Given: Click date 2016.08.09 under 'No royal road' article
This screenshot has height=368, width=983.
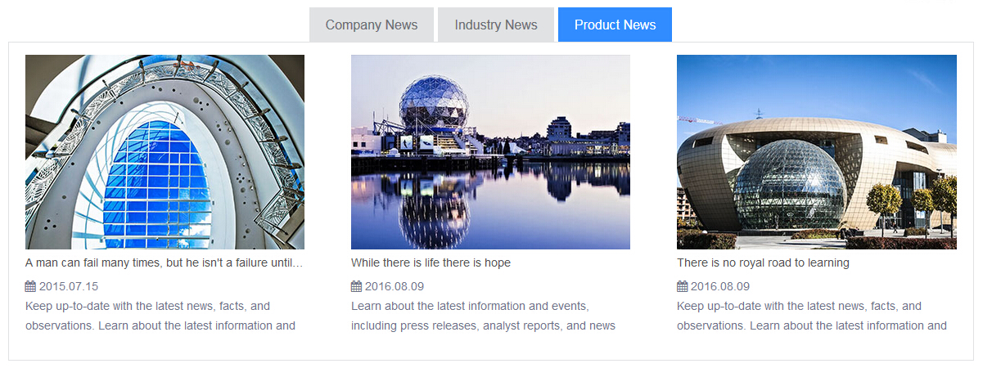Looking at the screenshot, I should 720,286.
